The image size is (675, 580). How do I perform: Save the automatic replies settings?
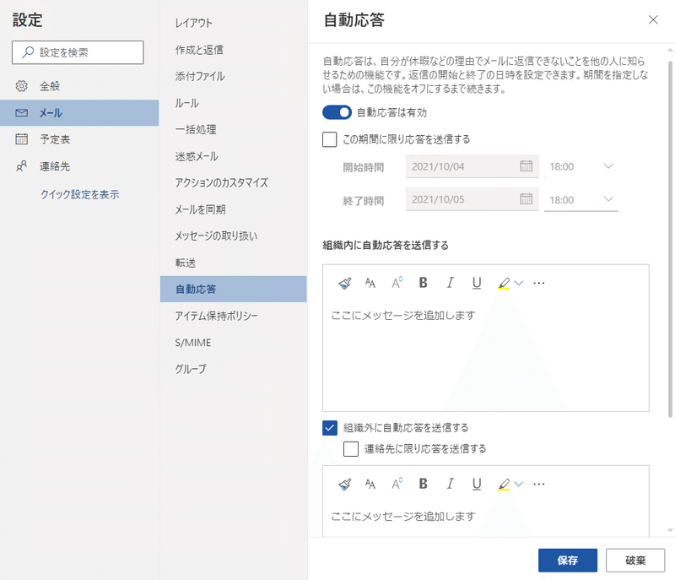566,560
